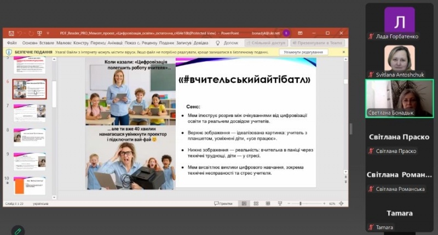Viewport: 438px width, 235px height.
Task: Select slide 8 thumbnail
Action: click(30, 137)
